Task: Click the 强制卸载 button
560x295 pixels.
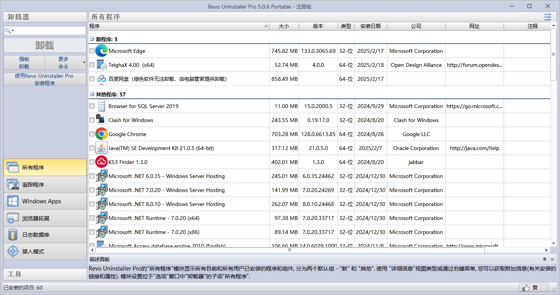Action: point(24,63)
